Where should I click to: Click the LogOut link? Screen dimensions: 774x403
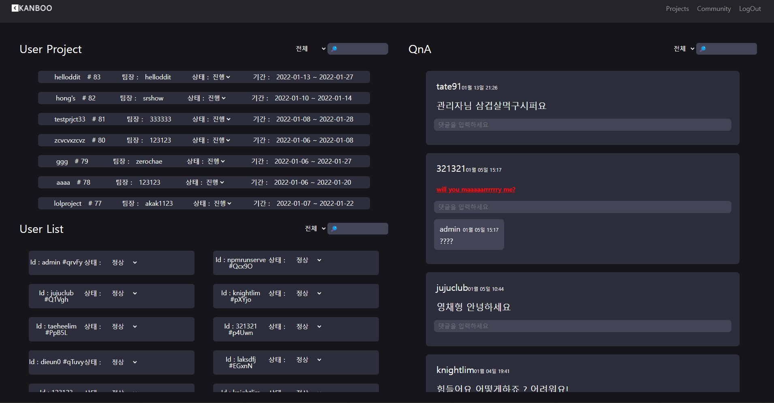click(x=750, y=9)
